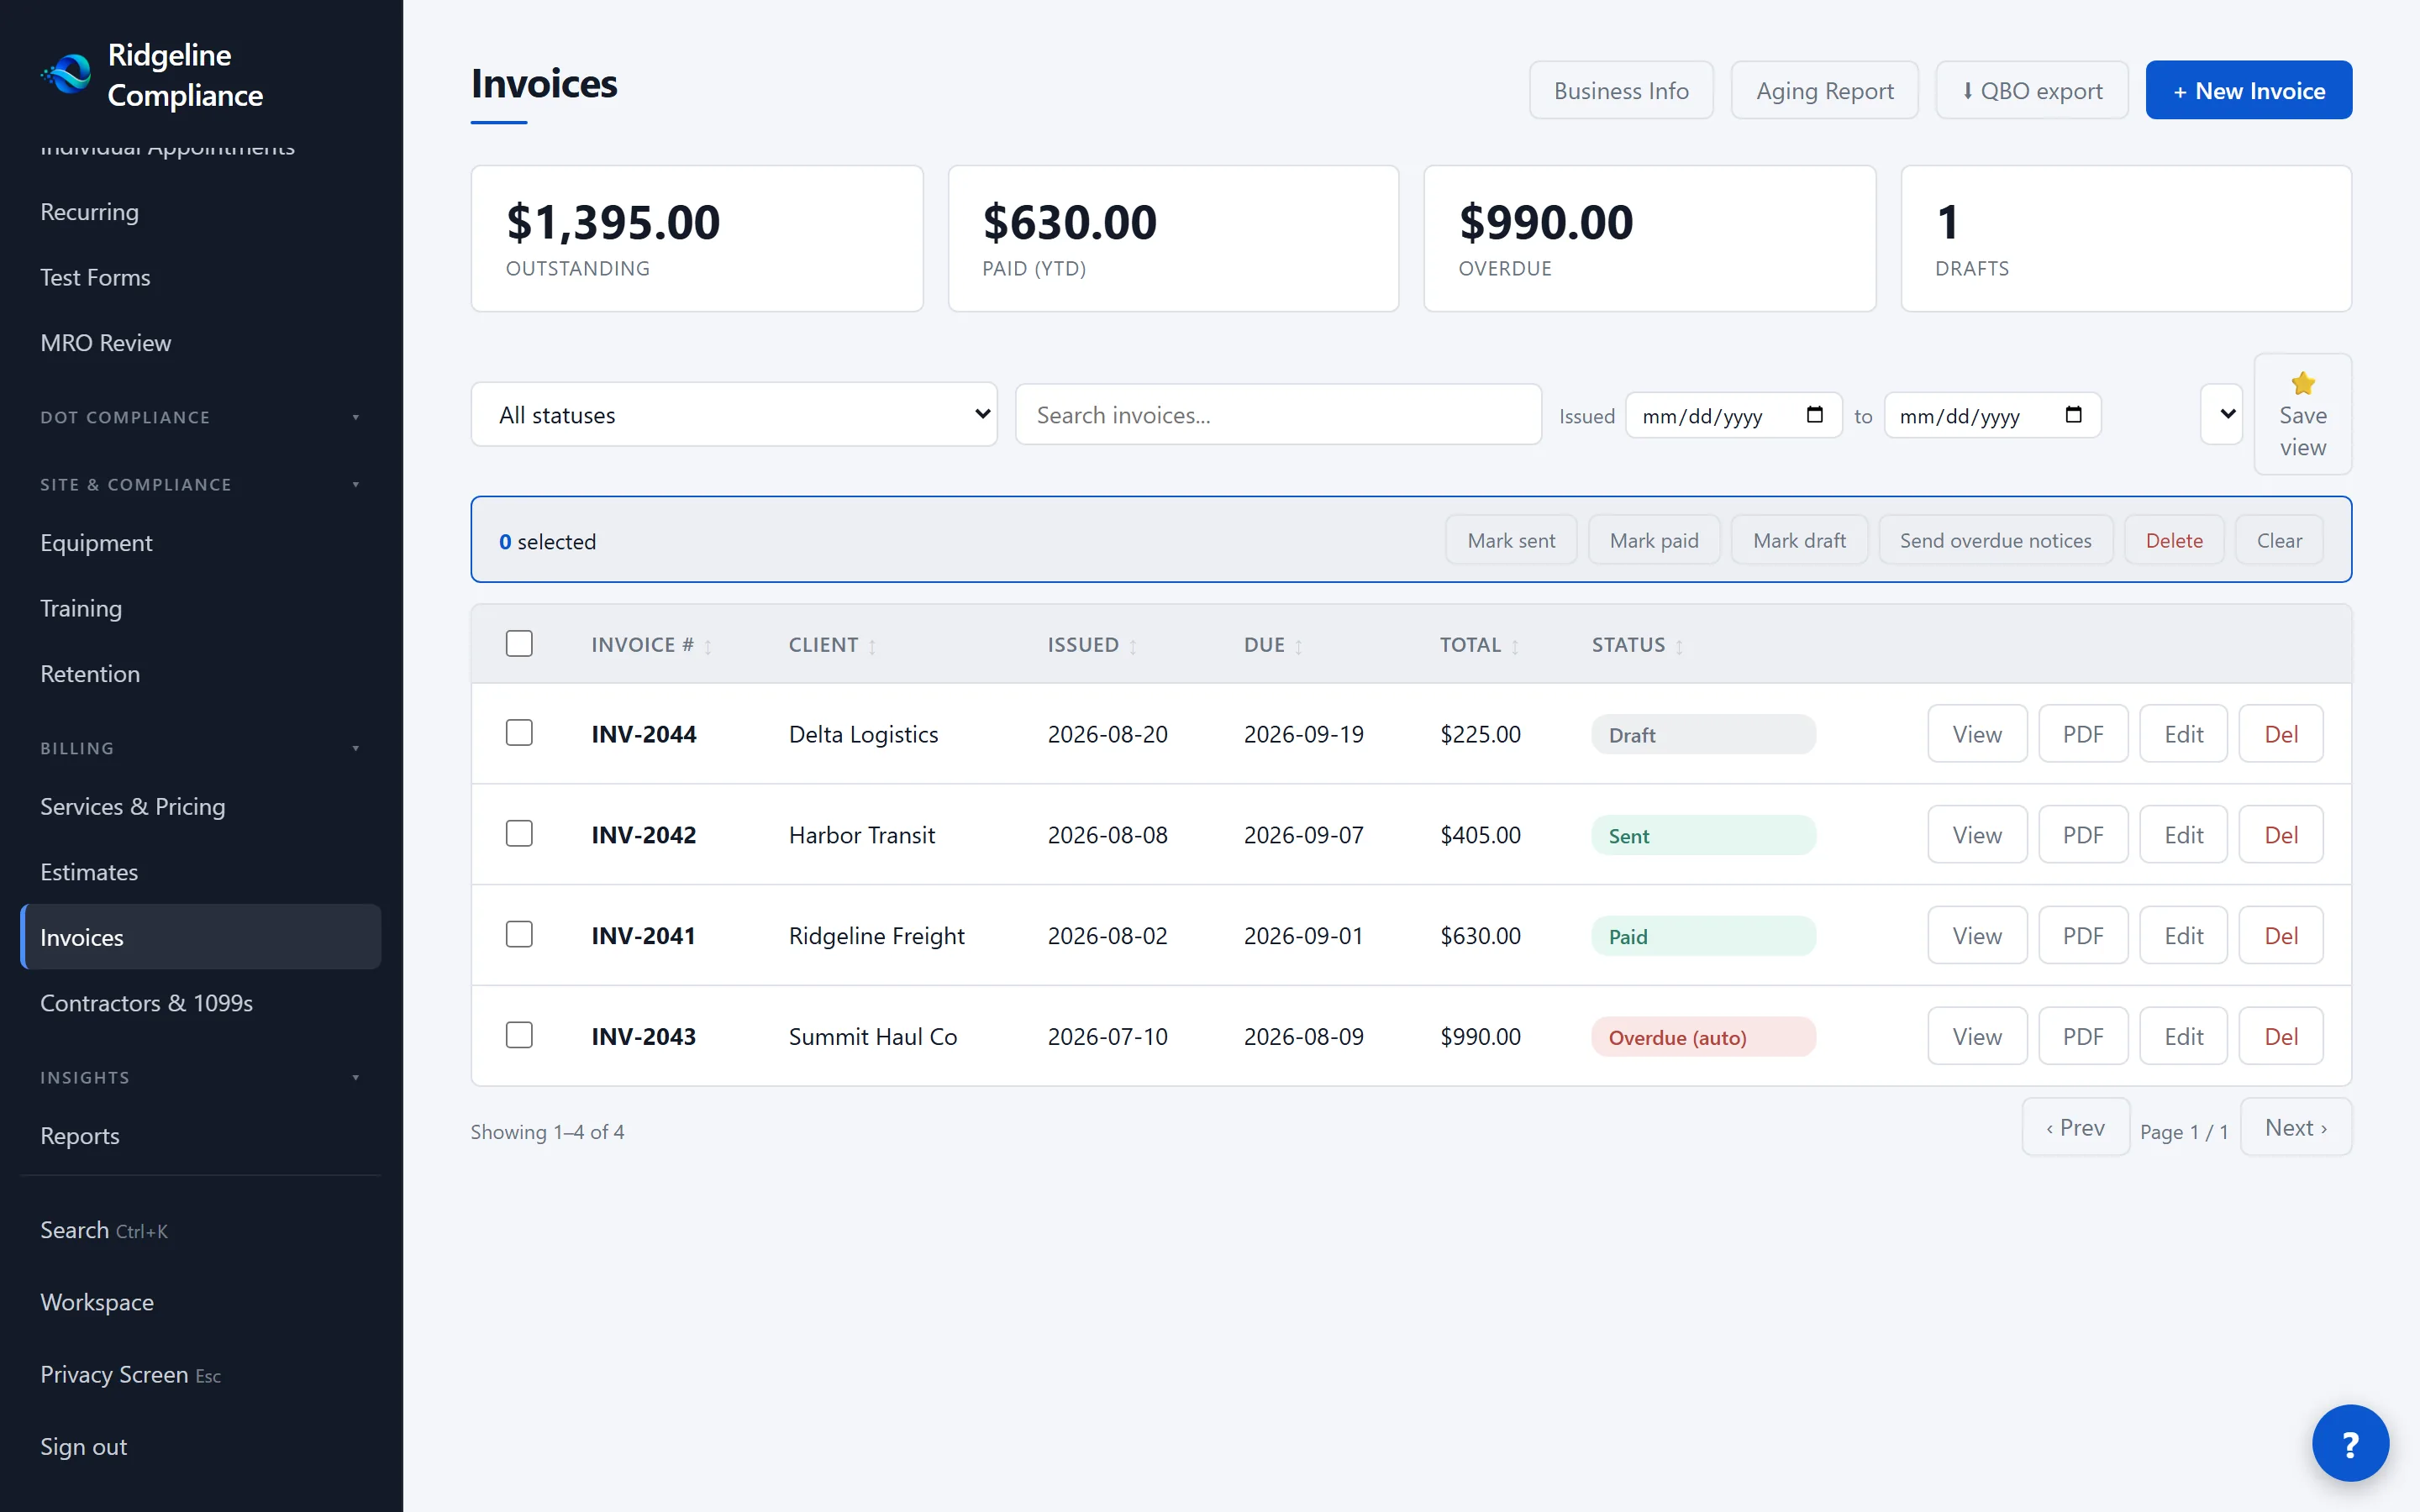Open Test Forms in the sidebar
The width and height of the screenshot is (2420, 1512).
pyautogui.click(x=200, y=277)
